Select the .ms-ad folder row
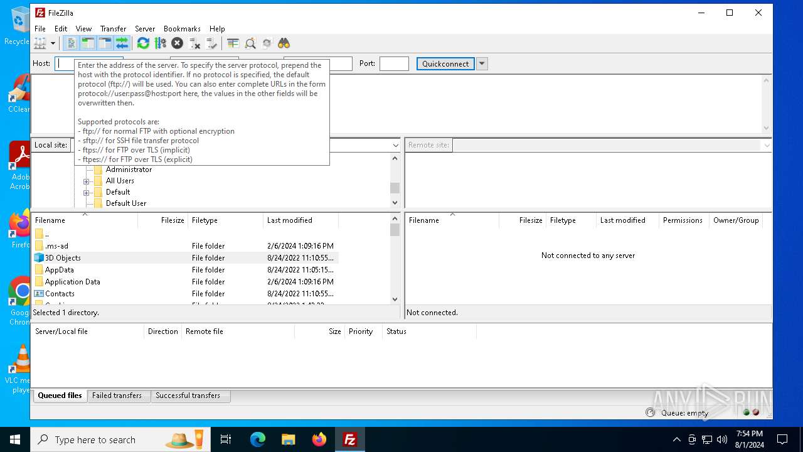 [185, 246]
